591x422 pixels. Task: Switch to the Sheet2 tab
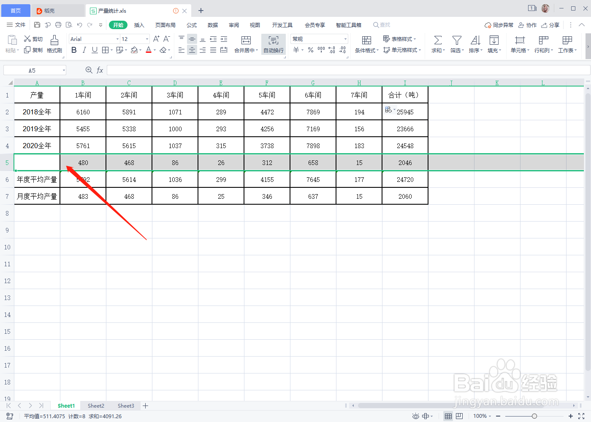click(x=96, y=406)
